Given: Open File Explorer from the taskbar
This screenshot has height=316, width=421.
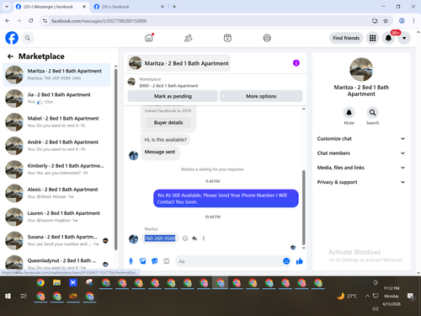Looking at the screenshot, I should click(x=56, y=282).
